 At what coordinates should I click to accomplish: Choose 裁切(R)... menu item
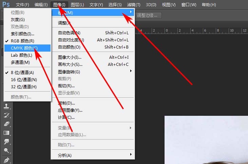click(93, 86)
